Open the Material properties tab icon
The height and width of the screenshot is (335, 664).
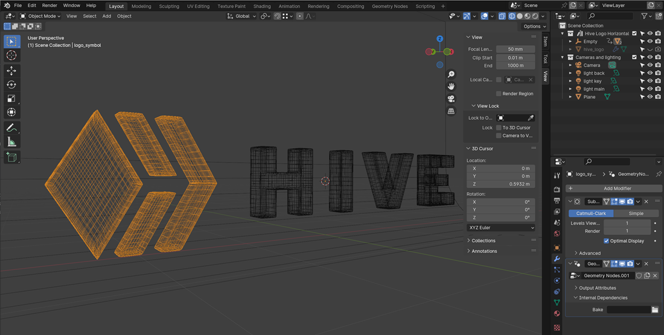557,313
